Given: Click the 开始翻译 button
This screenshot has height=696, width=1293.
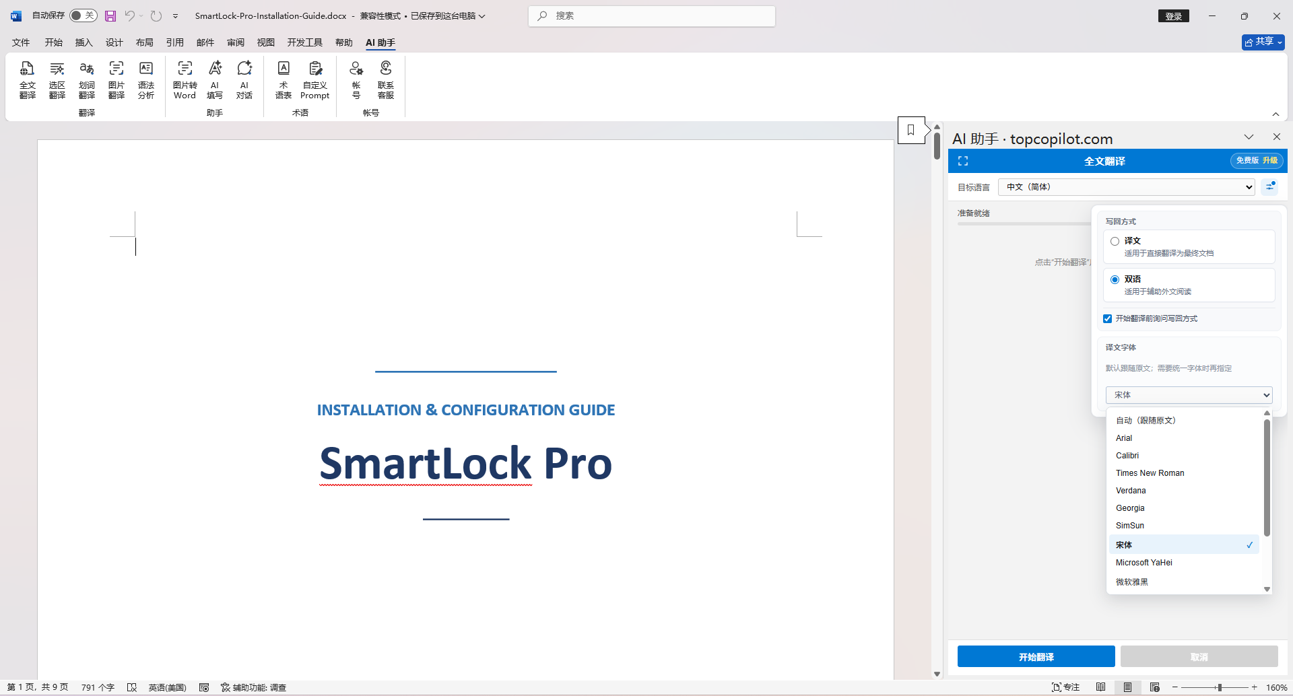Looking at the screenshot, I should pyautogui.click(x=1036, y=656).
